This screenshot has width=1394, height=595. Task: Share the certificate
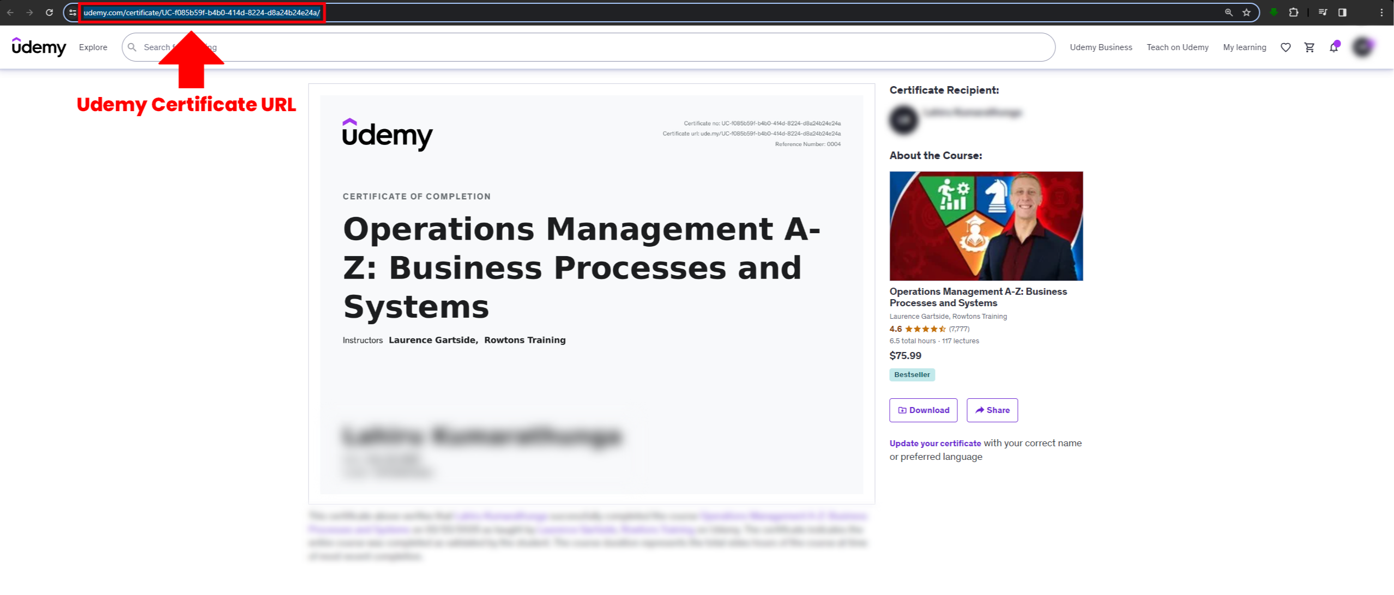pos(992,410)
